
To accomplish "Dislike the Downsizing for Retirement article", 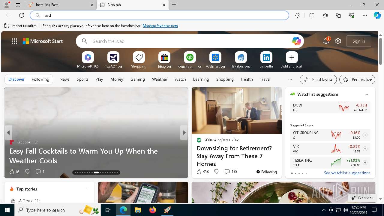I will 216,172.
